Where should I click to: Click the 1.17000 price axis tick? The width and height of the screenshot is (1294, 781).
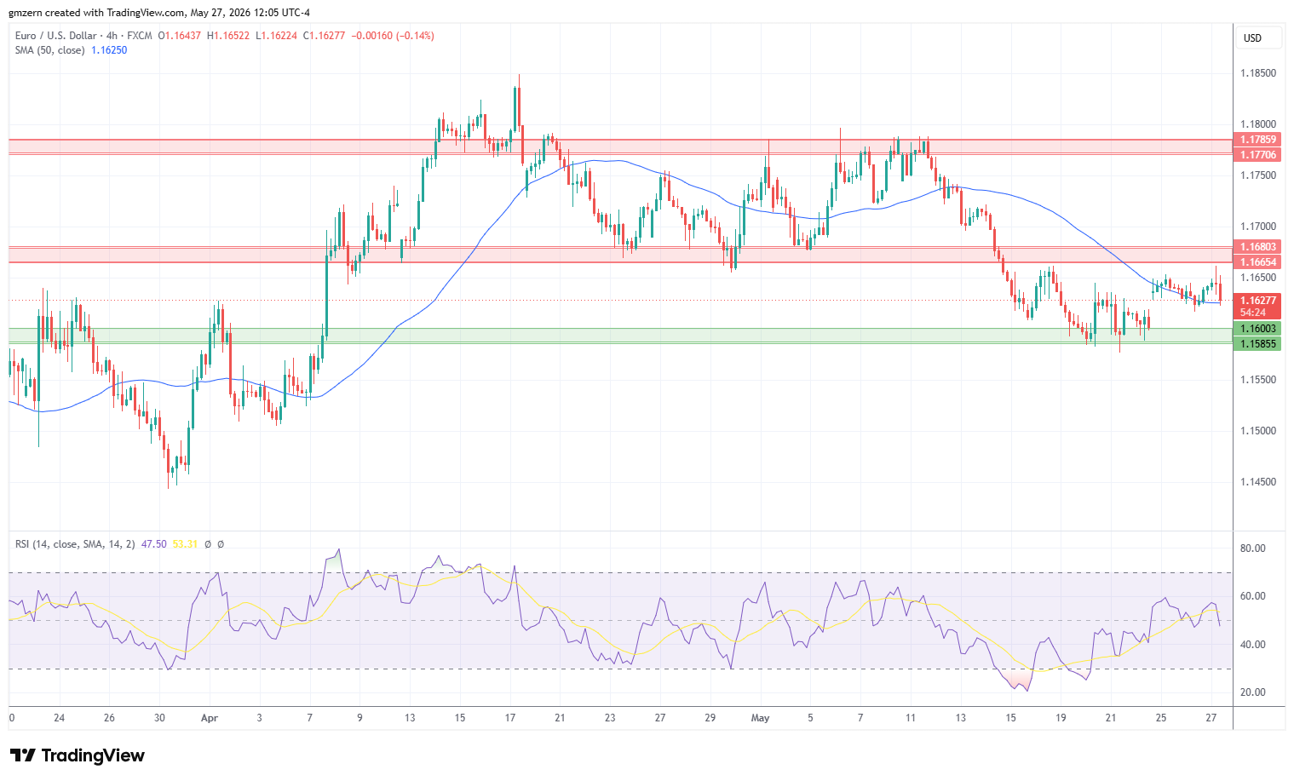click(1257, 227)
